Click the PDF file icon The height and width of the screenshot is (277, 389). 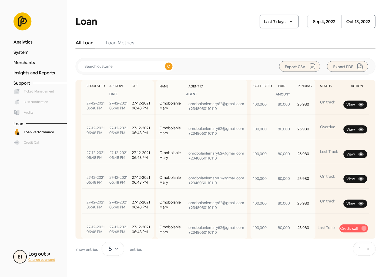tap(360, 66)
